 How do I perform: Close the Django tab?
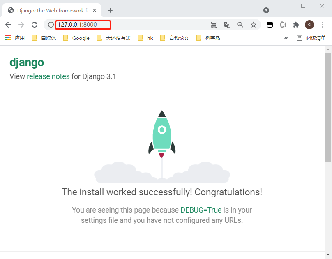[95, 10]
